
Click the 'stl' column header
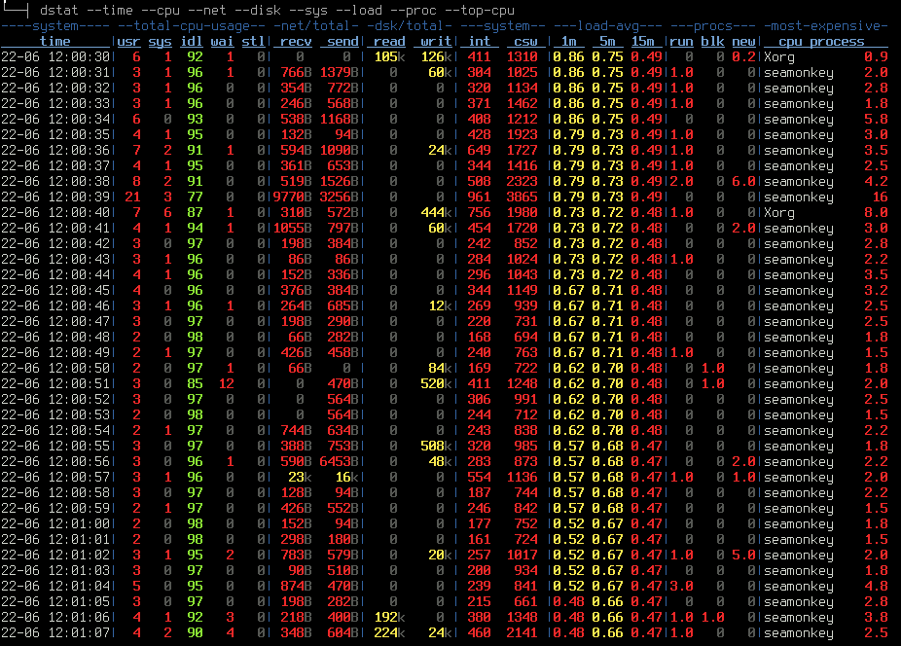(x=253, y=42)
